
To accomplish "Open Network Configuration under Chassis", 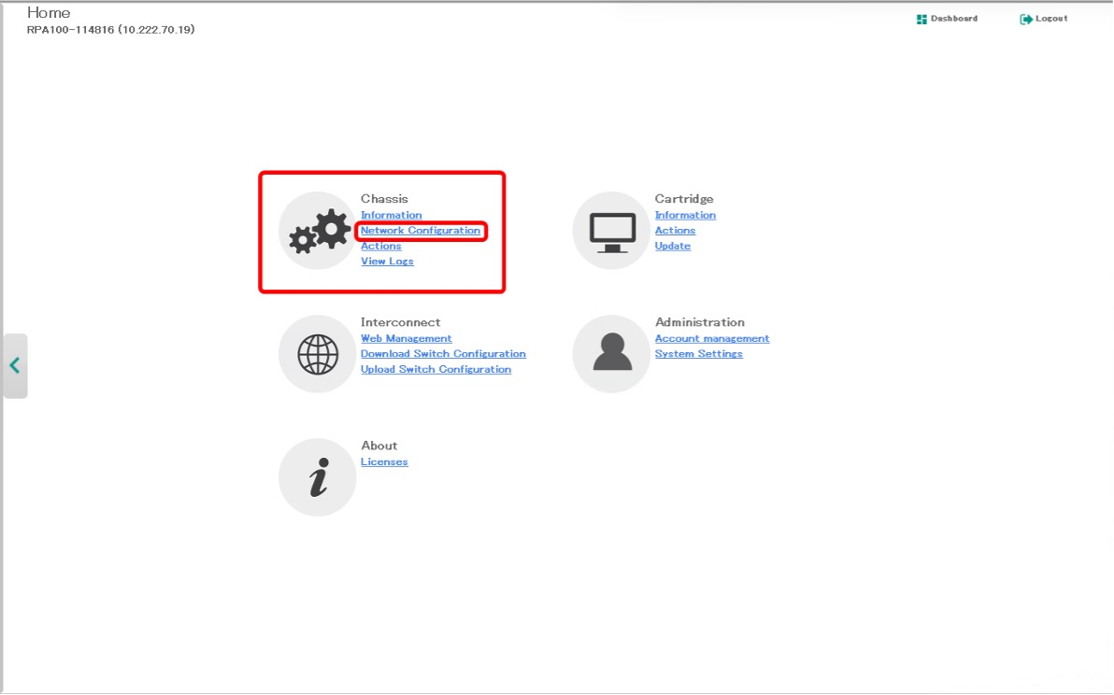I will click(421, 231).
